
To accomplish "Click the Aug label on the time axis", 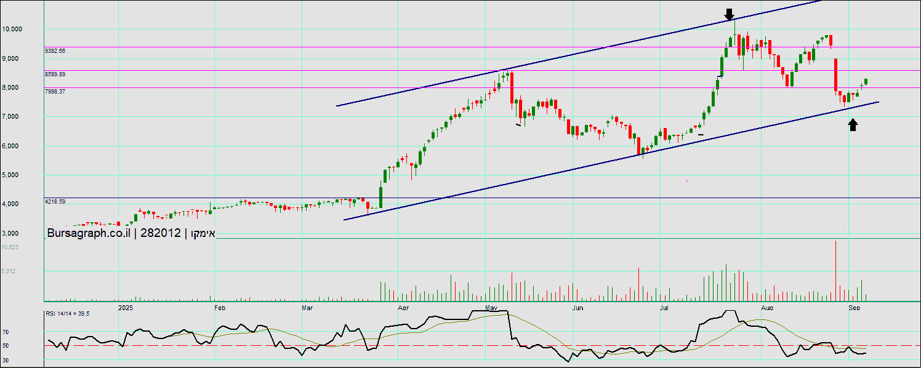I will point(767,306).
